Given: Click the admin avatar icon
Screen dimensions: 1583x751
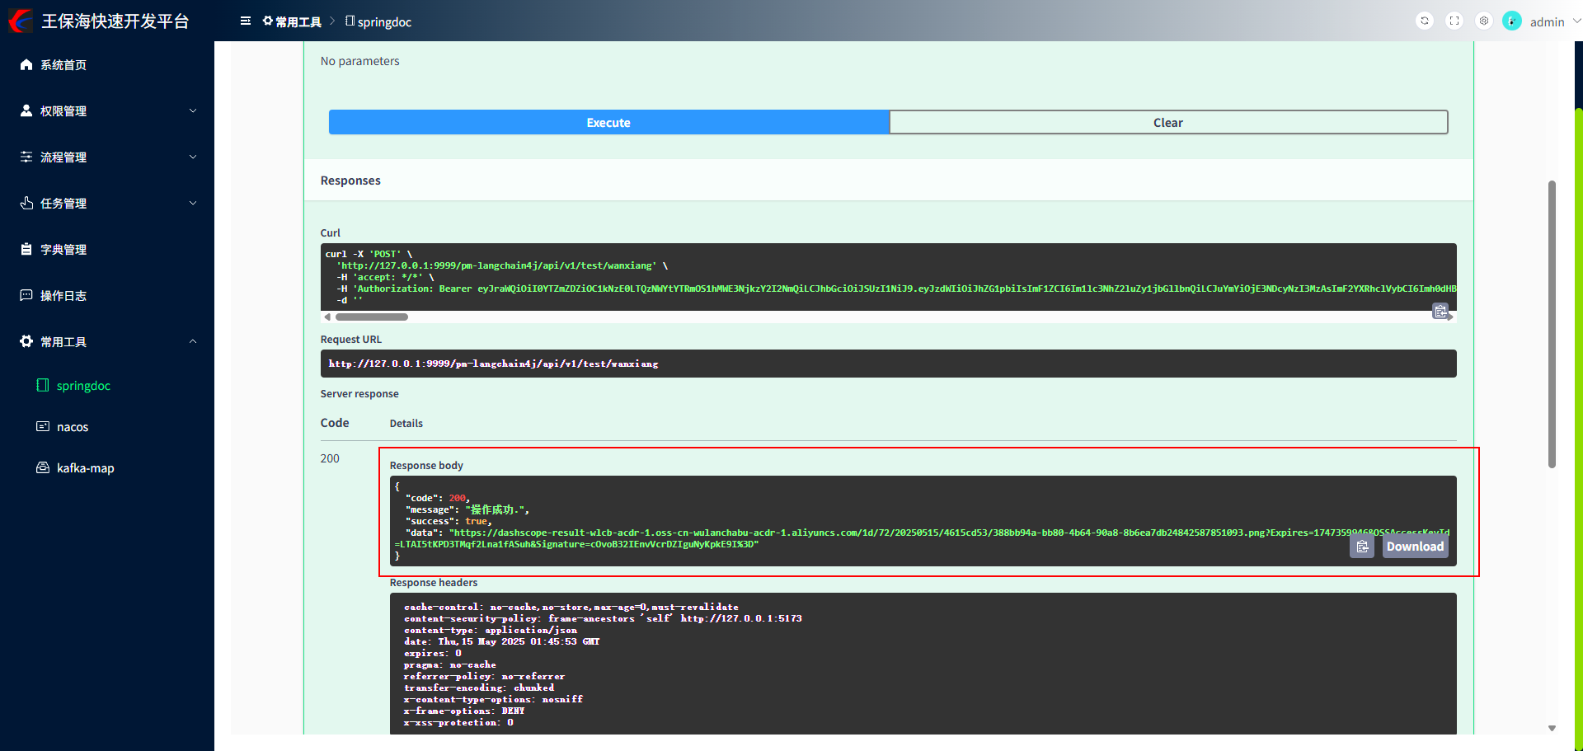Looking at the screenshot, I should tap(1512, 21).
